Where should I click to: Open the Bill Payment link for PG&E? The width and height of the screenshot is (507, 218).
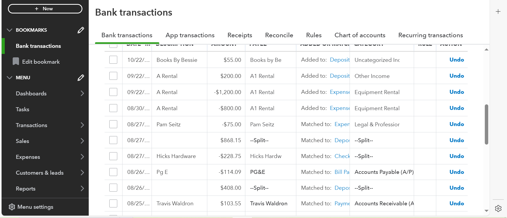coord(342,172)
